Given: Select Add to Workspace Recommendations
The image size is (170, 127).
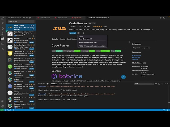Looking at the screenshot, I should pos(92,46).
